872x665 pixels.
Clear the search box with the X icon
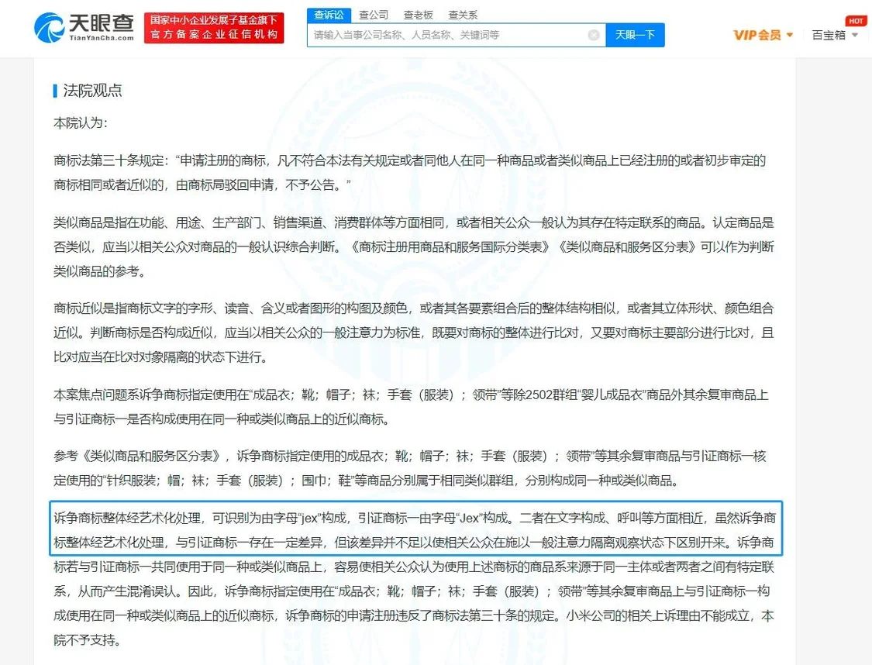[594, 35]
